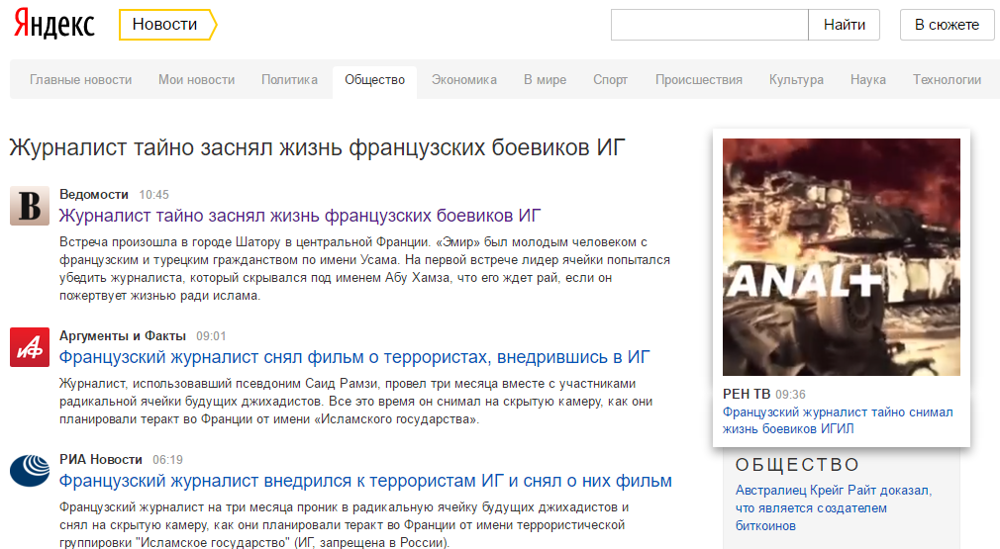This screenshot has width=1000, height=549.
Task: Click the РИА Новости globe icon
Action: 30,471
